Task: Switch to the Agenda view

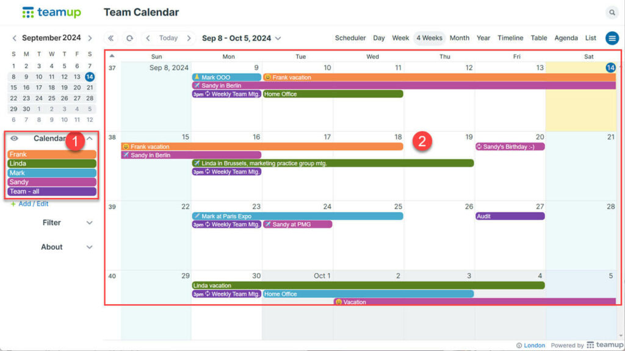Action: click(566, 38)
